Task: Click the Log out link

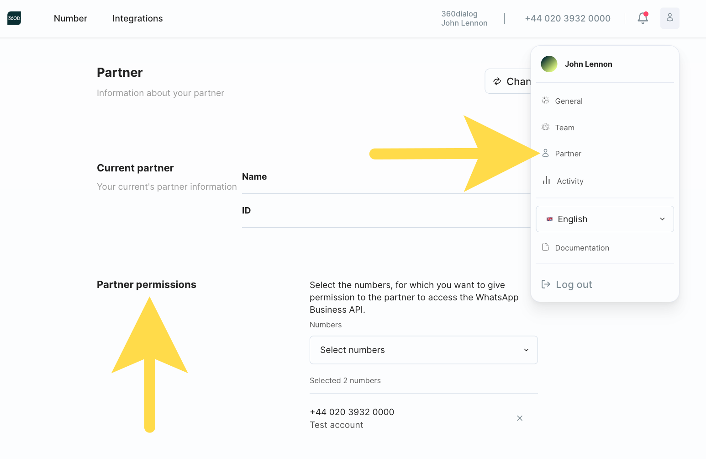Action: coord(574,284)
